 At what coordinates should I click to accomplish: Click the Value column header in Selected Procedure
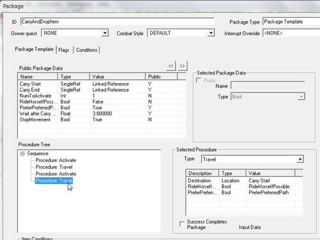click(271, 173)
